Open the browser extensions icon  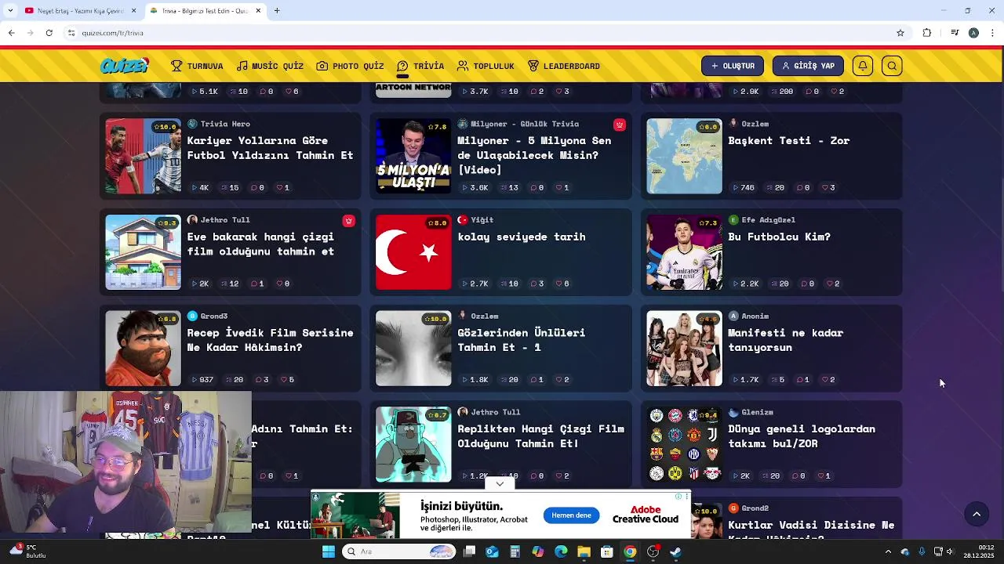tap(927, 33)
